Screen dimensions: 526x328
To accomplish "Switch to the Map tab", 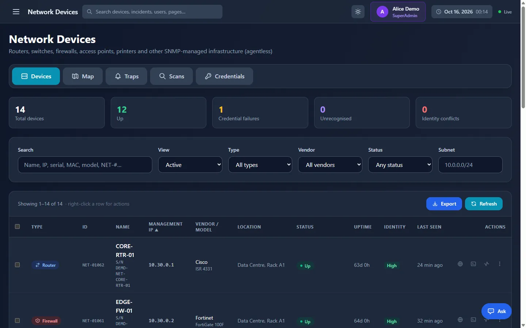I will [x=83, y=76].
